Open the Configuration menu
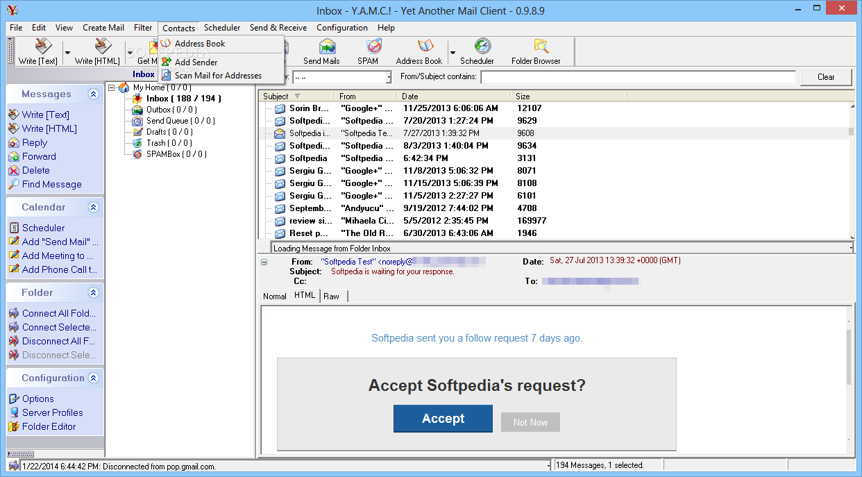The height and width of the screenshot is (477, 862). (x=342, y=28)
